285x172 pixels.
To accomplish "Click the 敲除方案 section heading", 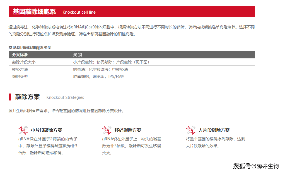I will (x=27, y=97).
